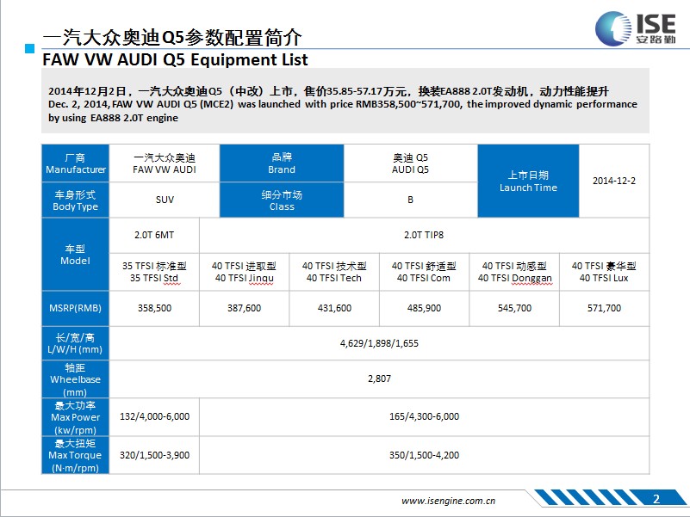Click the Wheelbase (mm) header cell
Viewport: 690px width, 517px height.
tap(75, 379)
